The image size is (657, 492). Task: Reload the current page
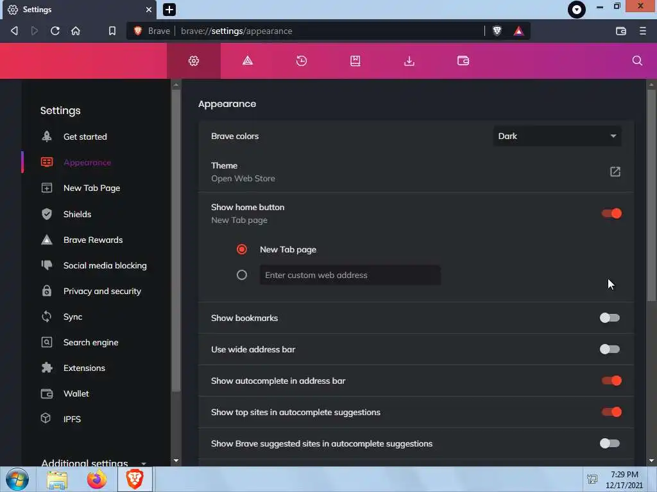(x=55, y=31)
